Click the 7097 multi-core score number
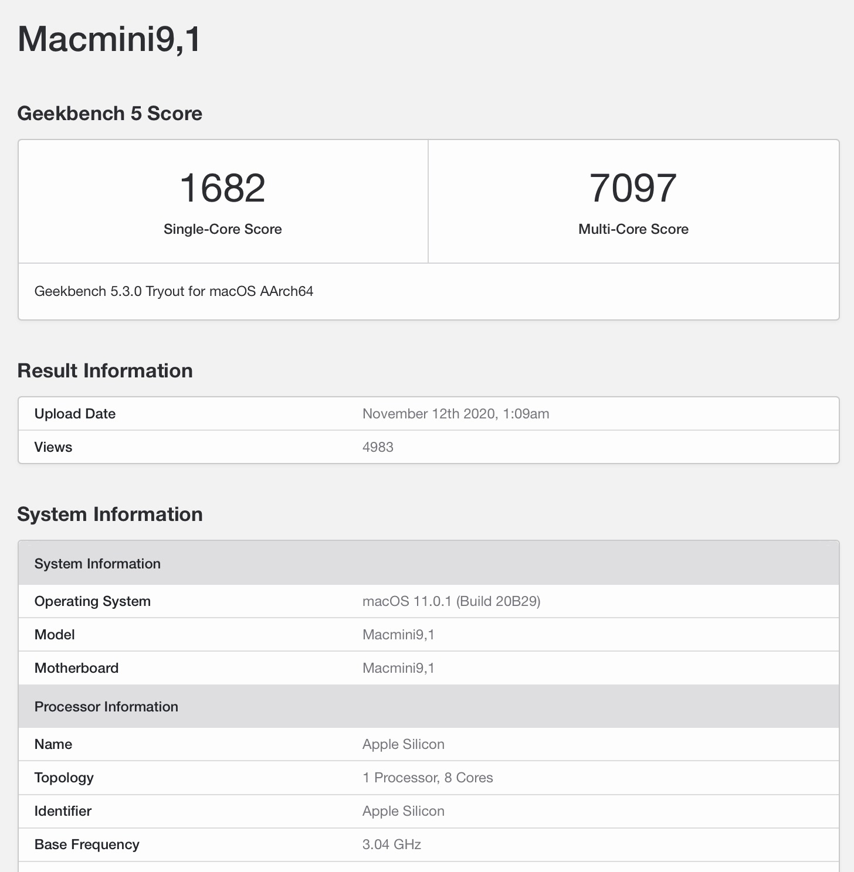Image resolution: width=854 pixels, height=872 pixels. click(633, 188)
